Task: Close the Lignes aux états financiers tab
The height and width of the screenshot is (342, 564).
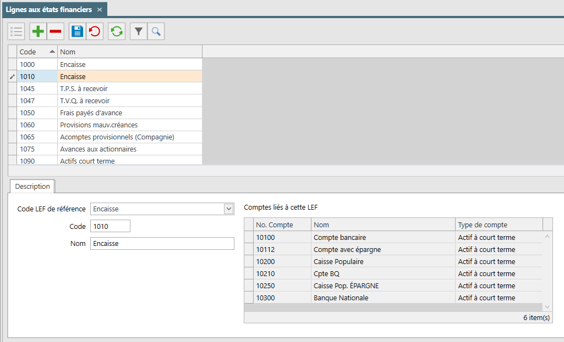Action: [x=100, y=10]
